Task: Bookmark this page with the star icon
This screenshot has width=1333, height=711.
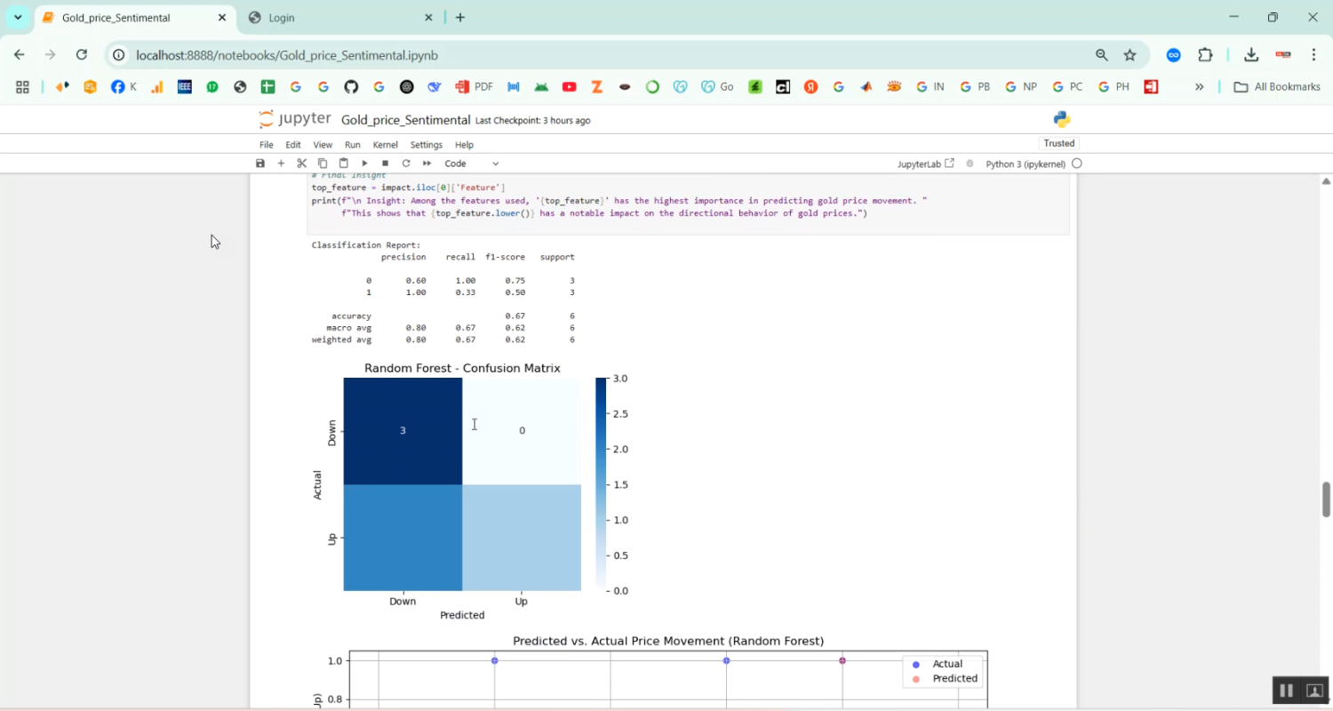Action: click(1129, 55)
